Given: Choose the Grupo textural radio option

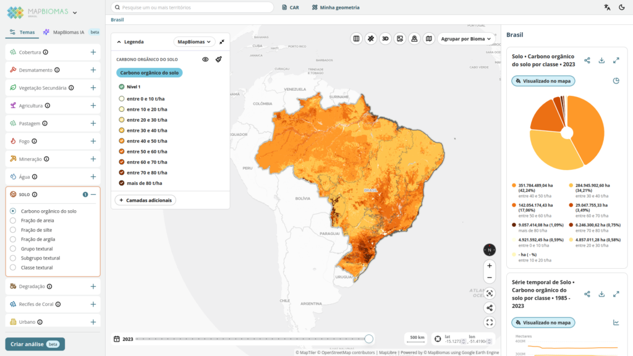Looking at the screenshot, I should tap(13, 248).
